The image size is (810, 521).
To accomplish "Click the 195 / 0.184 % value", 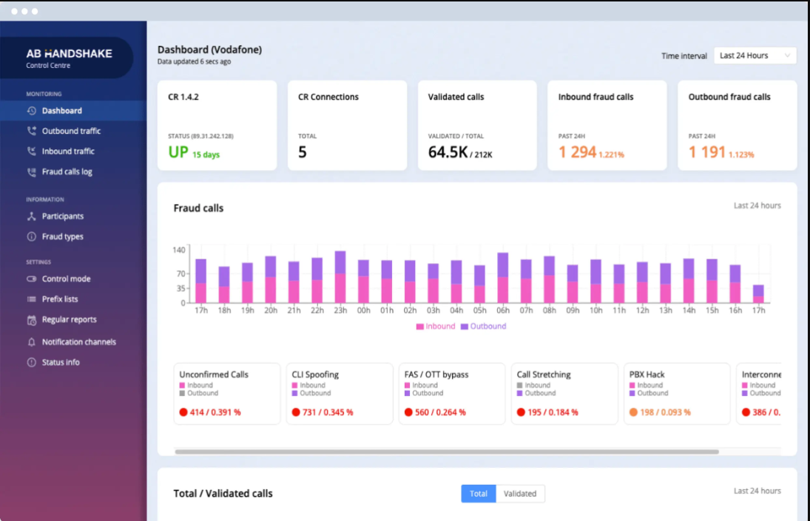I will [x=553, y=412].
